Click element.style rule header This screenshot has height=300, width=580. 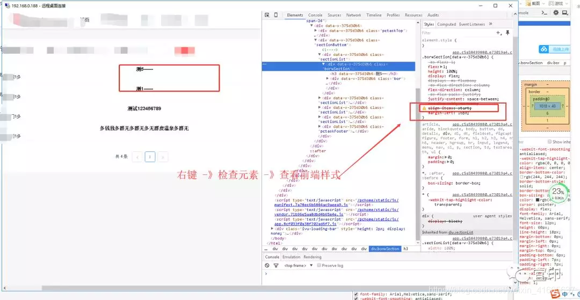click(x=439, y=40)
